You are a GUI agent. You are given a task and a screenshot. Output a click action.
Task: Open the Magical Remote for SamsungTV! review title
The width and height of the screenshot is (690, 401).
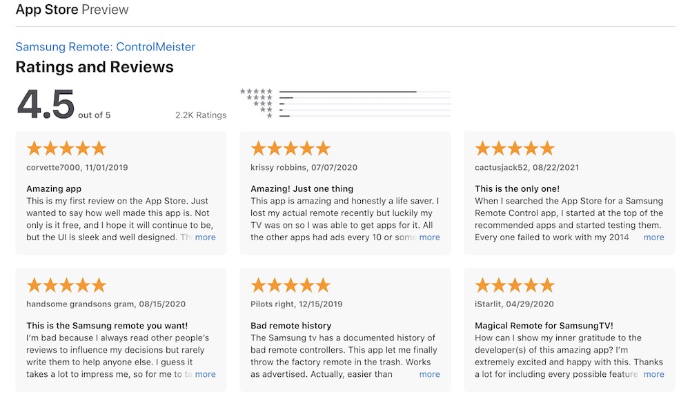(x=544, y=326)
